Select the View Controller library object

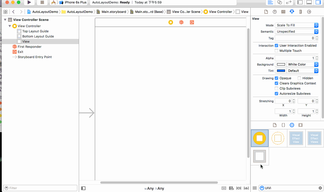tap(260, 138)
